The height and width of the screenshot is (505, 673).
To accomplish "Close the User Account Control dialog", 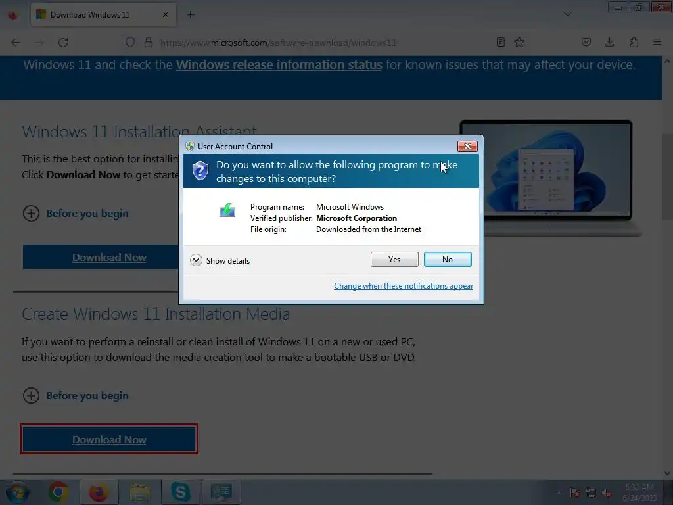I will 467,147.
